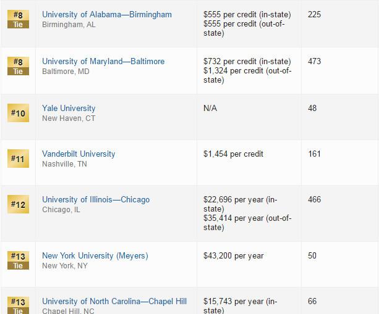Click the #8 Tie badge for Alabama—Birmingham
The image size is (379, 314).
[x=18, y=19]
